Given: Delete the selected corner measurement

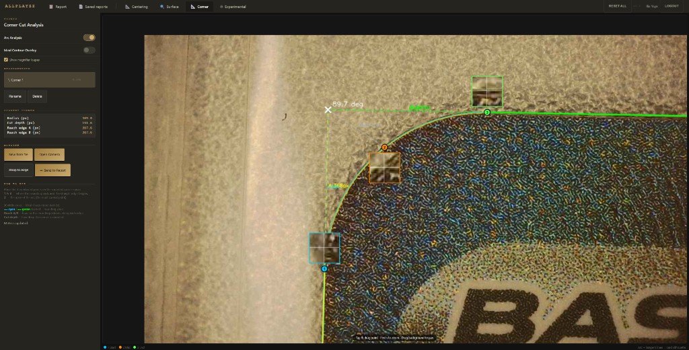Looking at the screenshot, I should pyautogui.click(x=37, y=96).
